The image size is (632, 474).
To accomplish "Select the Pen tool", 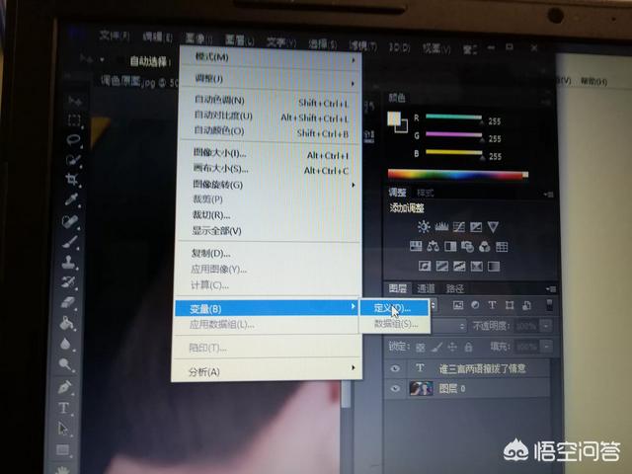I will pos(64,387).
